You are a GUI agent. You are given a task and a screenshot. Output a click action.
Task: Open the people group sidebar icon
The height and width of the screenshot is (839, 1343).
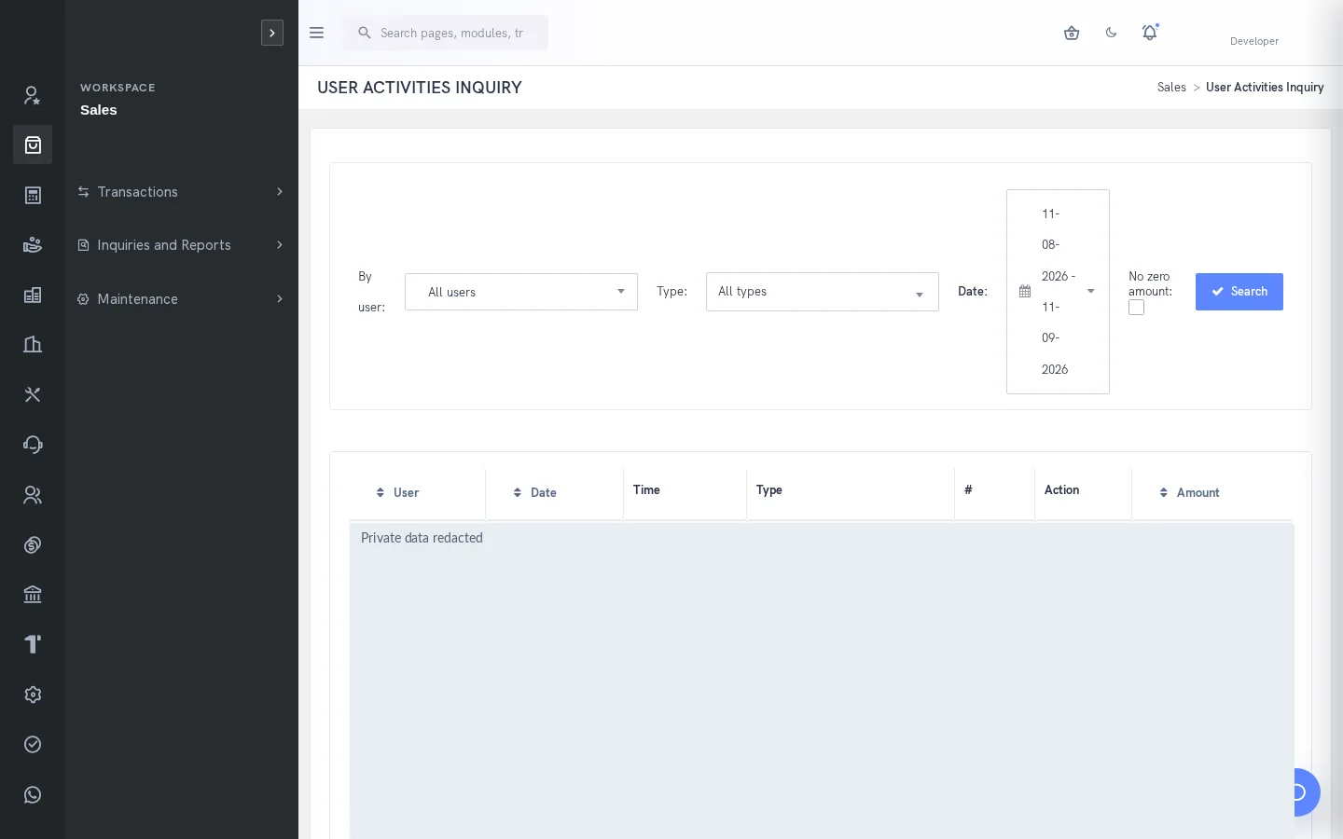pos(33,495)
